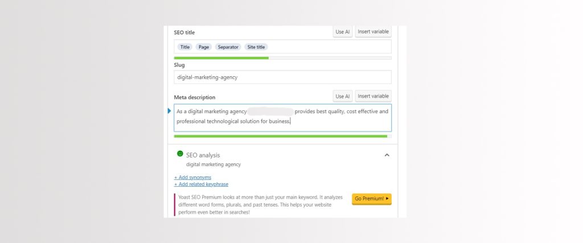The height and width of the screenshot is (243, 583).
Task: Click the meta description length progress bar
Action: [x=282, y=137]
